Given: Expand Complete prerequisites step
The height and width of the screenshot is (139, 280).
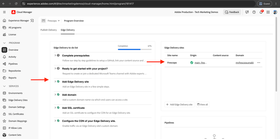Looking at the screenshot, I should (55, 55).
